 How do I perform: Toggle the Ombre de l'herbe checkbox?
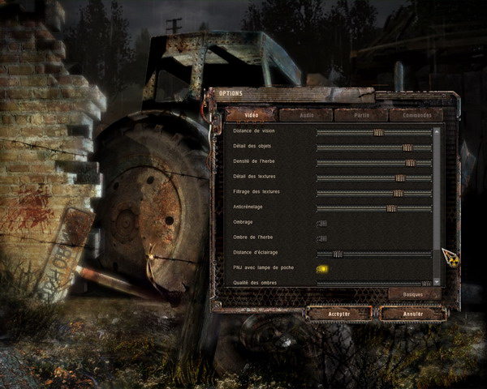pyautogui.click(x=322, y=238)
